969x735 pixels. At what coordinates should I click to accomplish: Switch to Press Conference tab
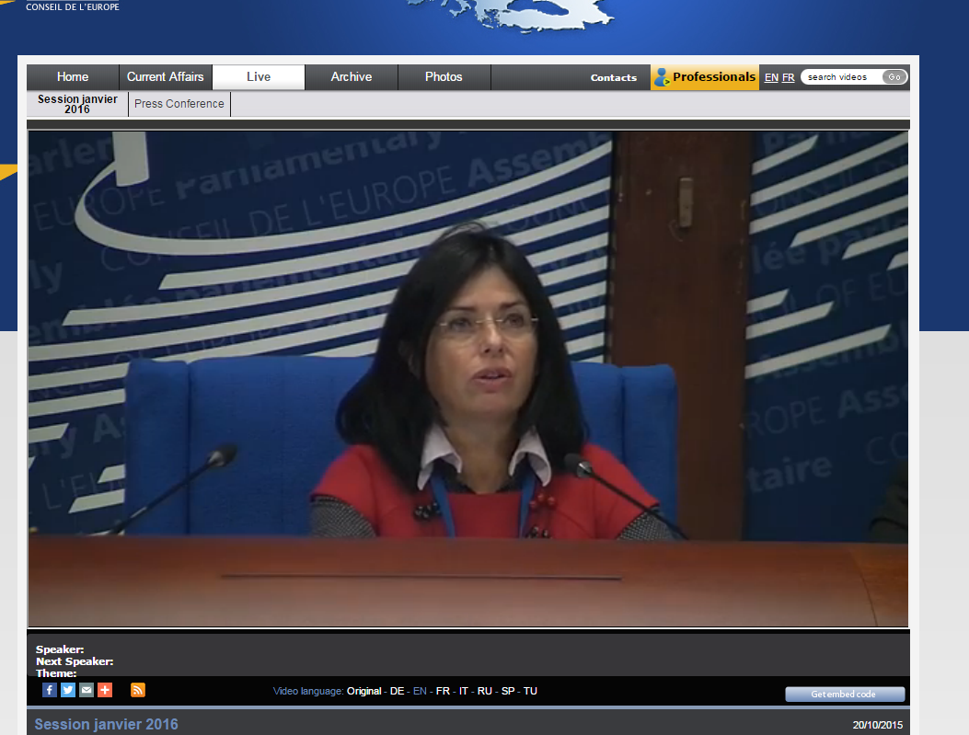click(x=179, y=104)
